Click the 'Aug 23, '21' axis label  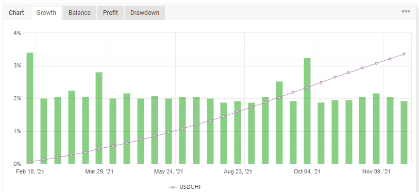click(238, 171)
